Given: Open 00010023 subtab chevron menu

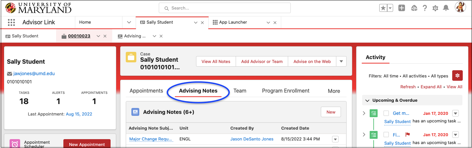Looking at the screenshot, I should 98,36.
